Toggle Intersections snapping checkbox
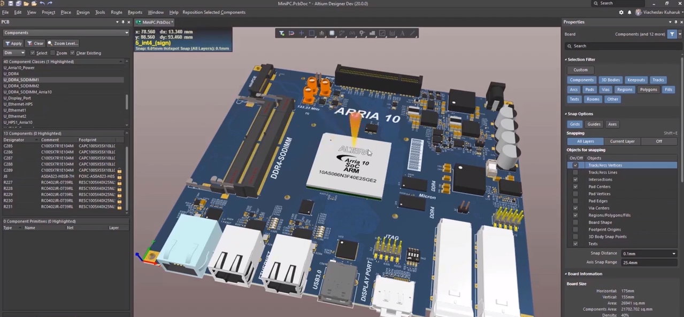 (x=575, y=179)
